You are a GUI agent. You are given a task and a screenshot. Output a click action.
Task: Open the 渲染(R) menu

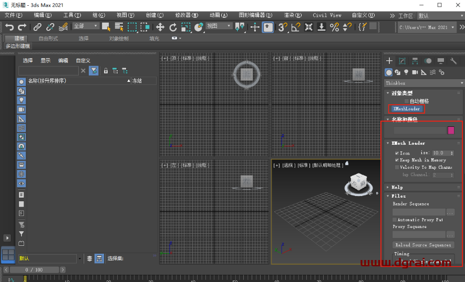293,15
